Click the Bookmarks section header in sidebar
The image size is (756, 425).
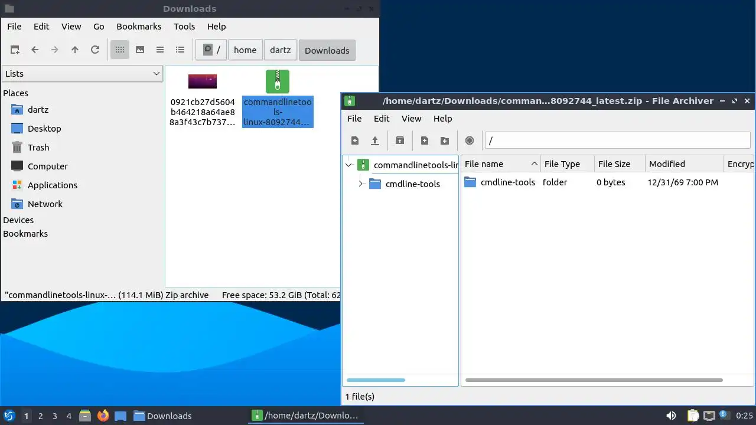tap(25, 234)
